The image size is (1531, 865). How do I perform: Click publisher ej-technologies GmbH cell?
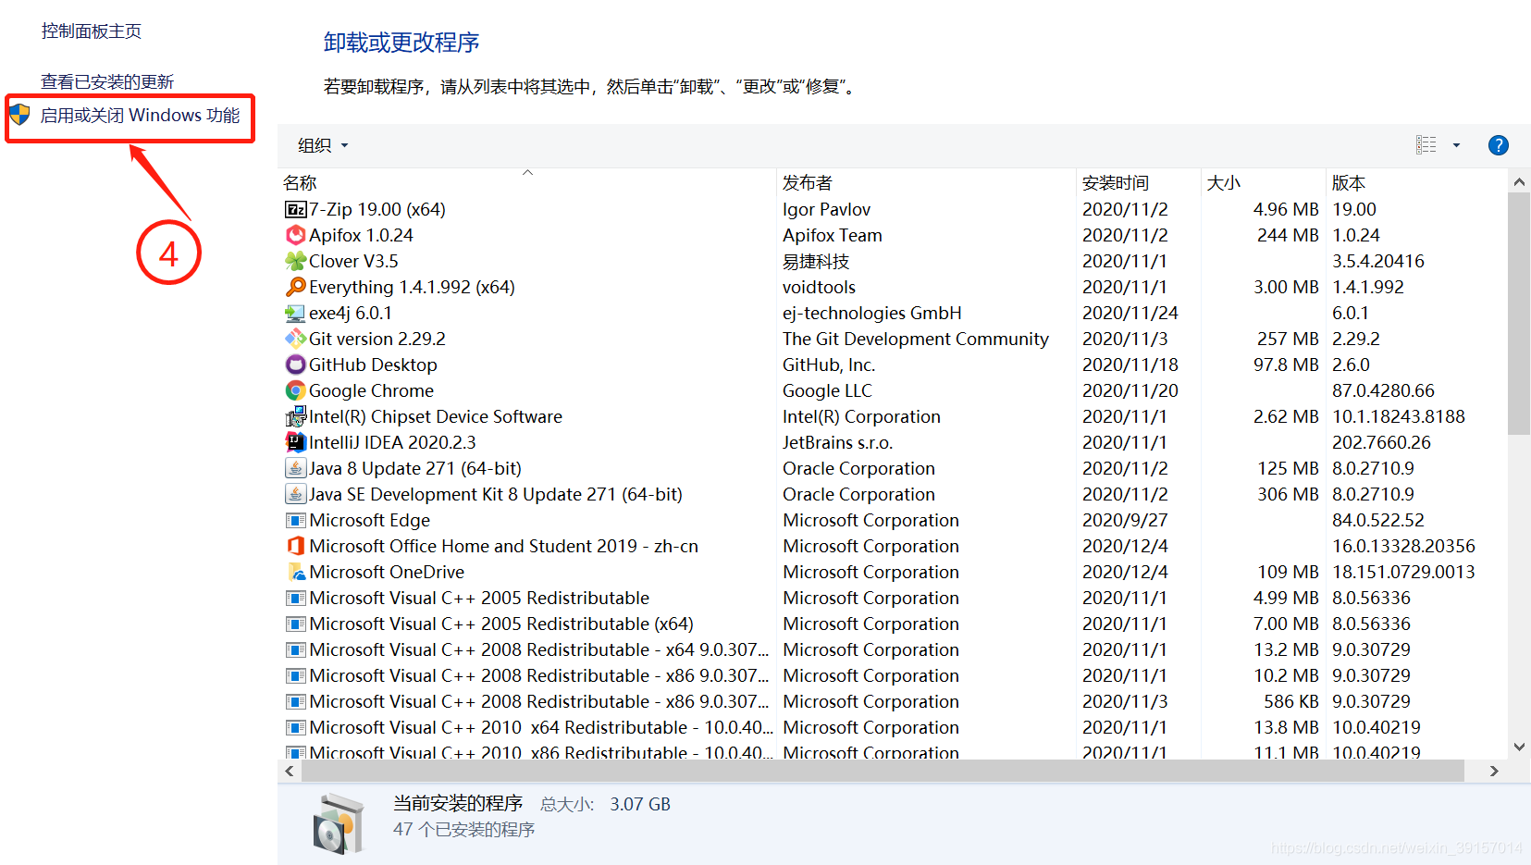[x=872, y=313]
